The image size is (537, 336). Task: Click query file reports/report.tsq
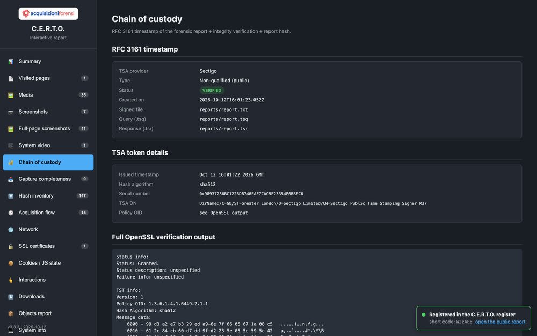click(223, 119)
